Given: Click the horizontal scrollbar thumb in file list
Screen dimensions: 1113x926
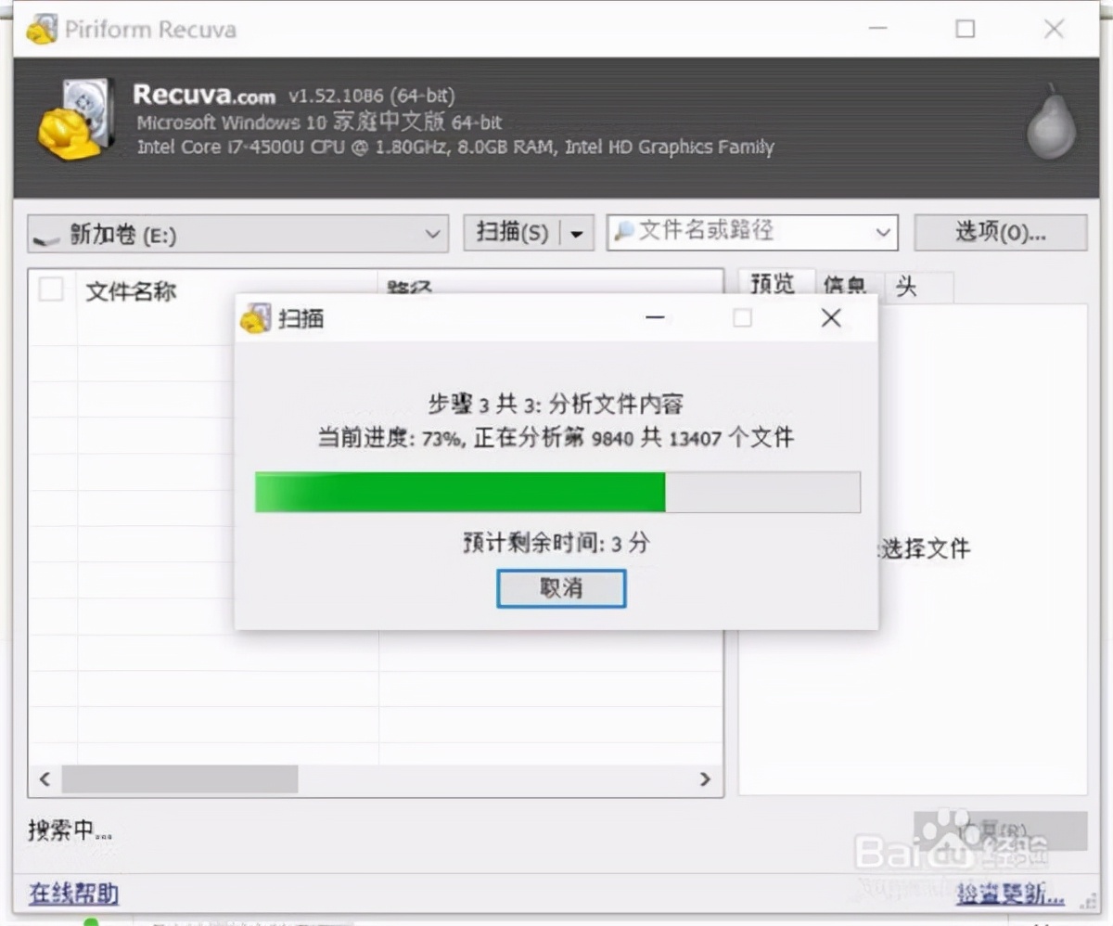Looking at the screenshot, I should (180, 778).
